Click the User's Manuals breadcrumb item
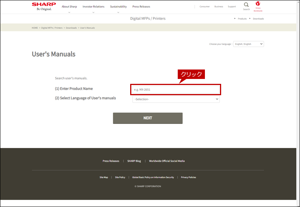The image size is (300, 207). point(88,28)
